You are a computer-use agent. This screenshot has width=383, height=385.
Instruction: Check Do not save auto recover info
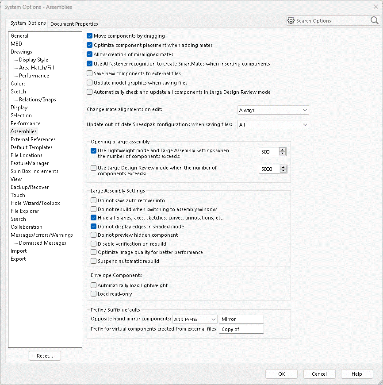point(93,200)
